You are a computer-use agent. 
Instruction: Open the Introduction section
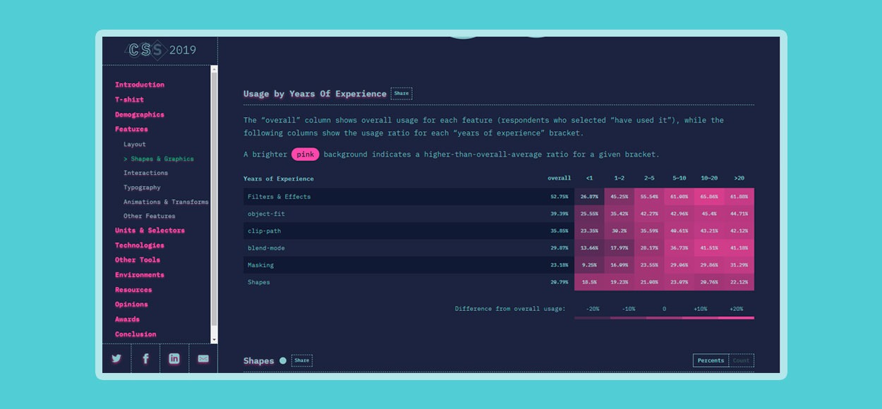[x=140, y=85]
